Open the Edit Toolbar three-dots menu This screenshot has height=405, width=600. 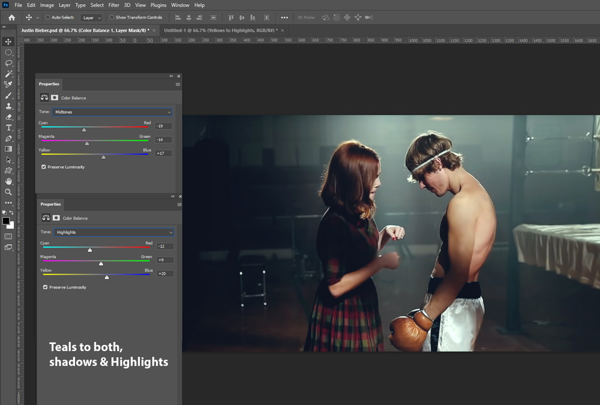click(8, 203)
